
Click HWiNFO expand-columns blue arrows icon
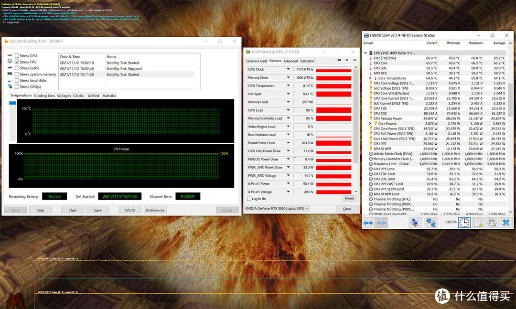point(368,223)
